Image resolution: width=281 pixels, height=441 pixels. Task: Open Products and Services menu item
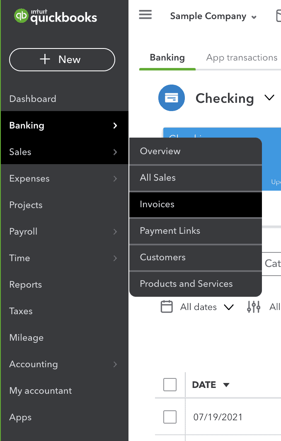click(196, 284)
